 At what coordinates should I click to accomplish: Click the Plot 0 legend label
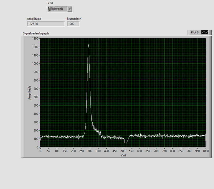195,32
